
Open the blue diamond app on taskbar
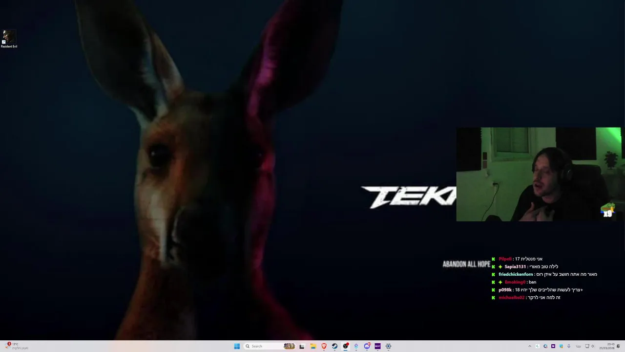click(356, 346)
